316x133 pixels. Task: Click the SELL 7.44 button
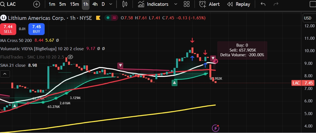8,29
